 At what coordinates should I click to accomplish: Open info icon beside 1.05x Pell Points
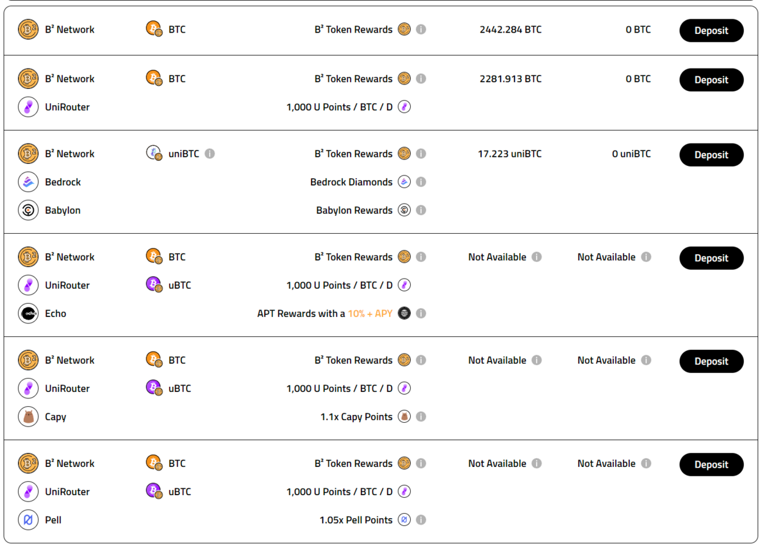pyautogui.click(x=421, y=519)
